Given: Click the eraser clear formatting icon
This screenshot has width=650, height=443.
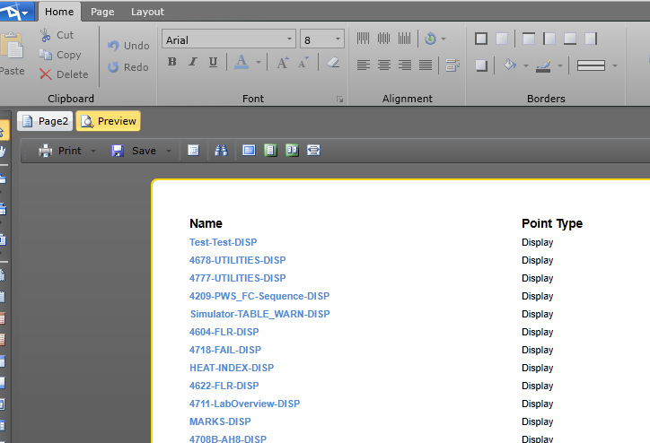Looking at the screenshot, I should (x=333, y=62).
